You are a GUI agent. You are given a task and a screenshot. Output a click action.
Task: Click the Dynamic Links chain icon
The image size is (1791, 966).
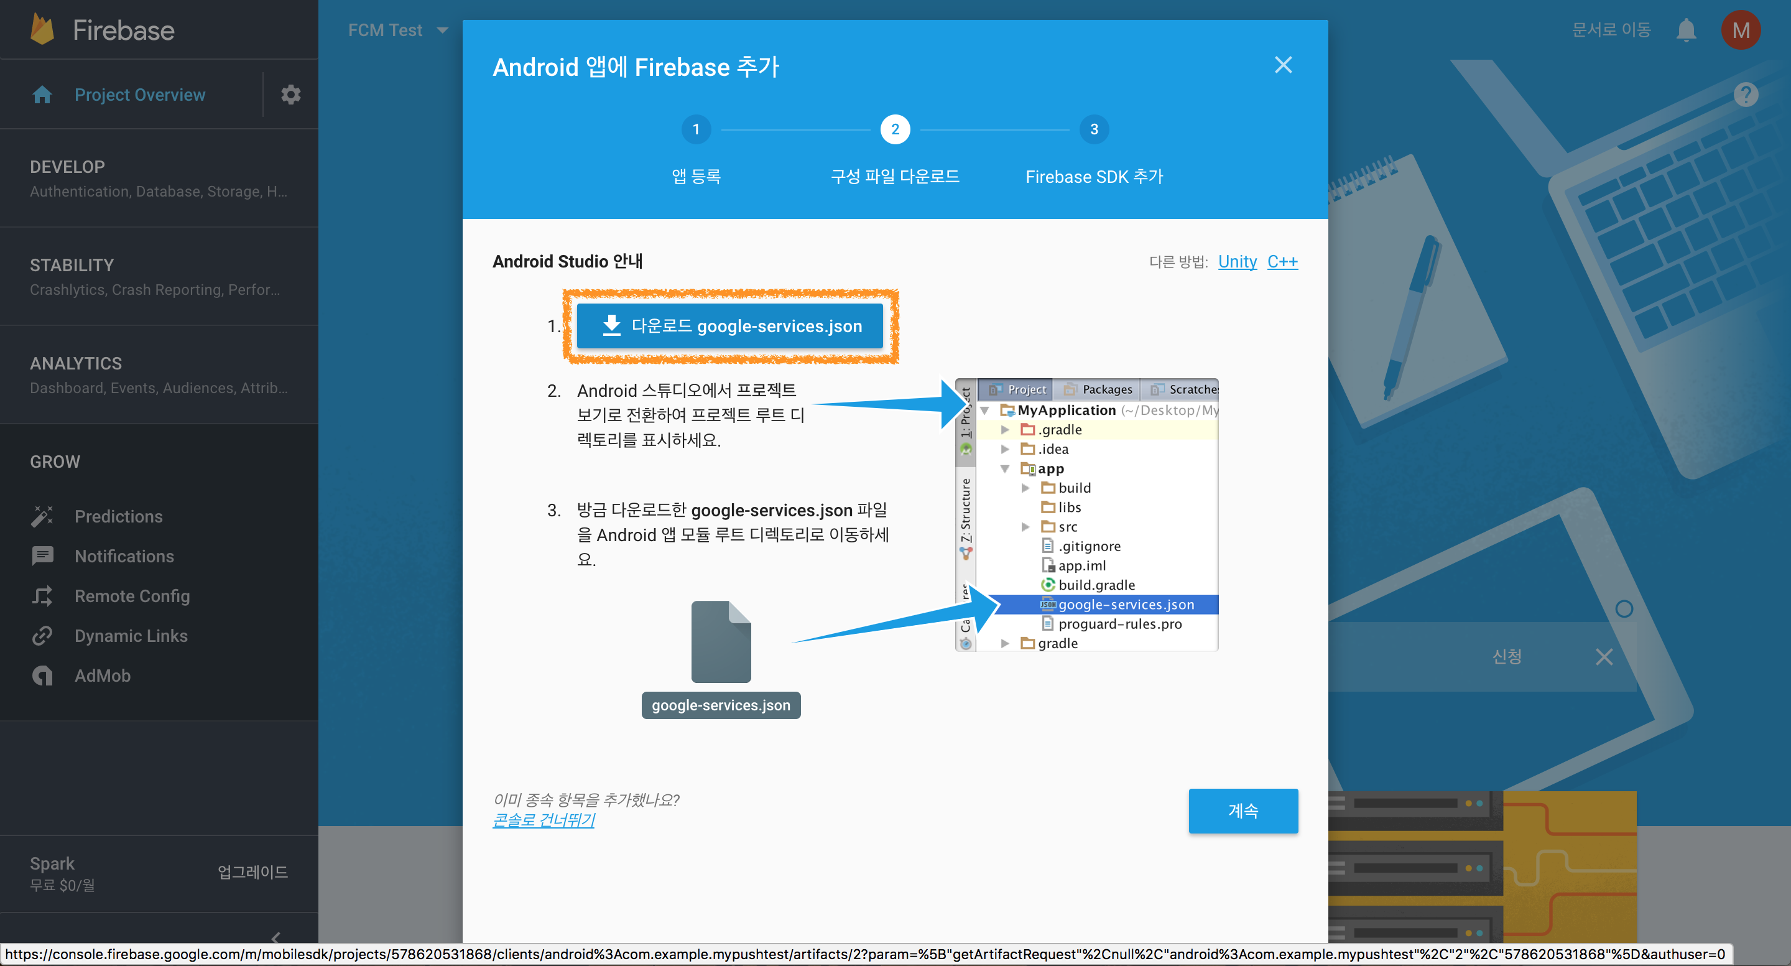tap(42, 636)
